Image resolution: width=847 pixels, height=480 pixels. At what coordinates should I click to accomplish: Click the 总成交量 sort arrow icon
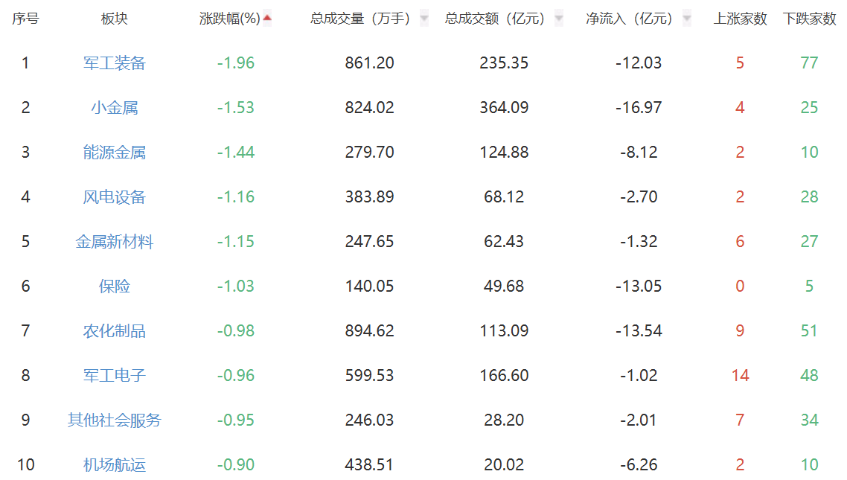(424, 19)
